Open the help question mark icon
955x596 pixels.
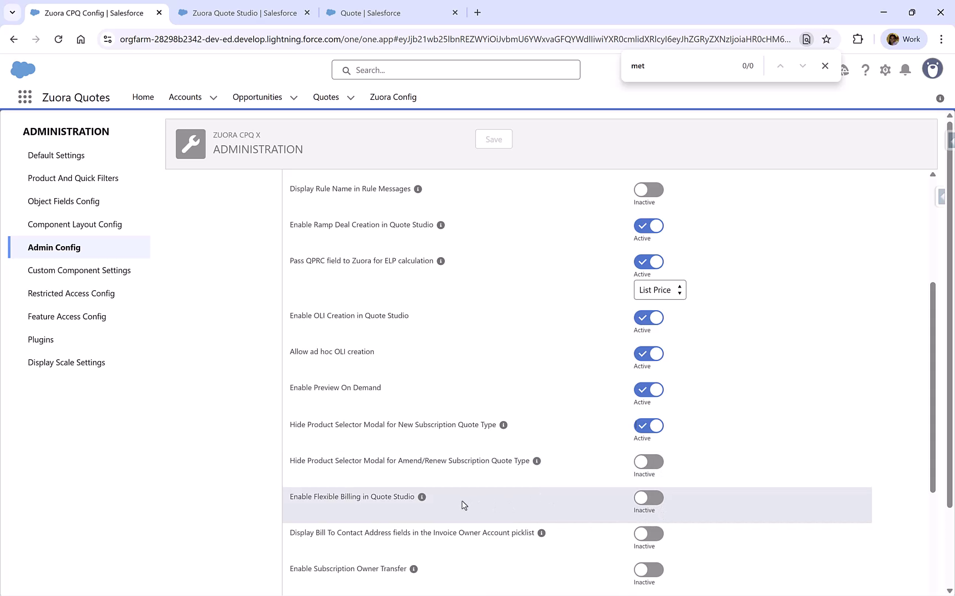tap(865, 70)
